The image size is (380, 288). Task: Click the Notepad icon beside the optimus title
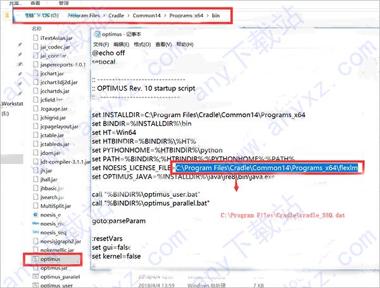click(x=98, y=34)
